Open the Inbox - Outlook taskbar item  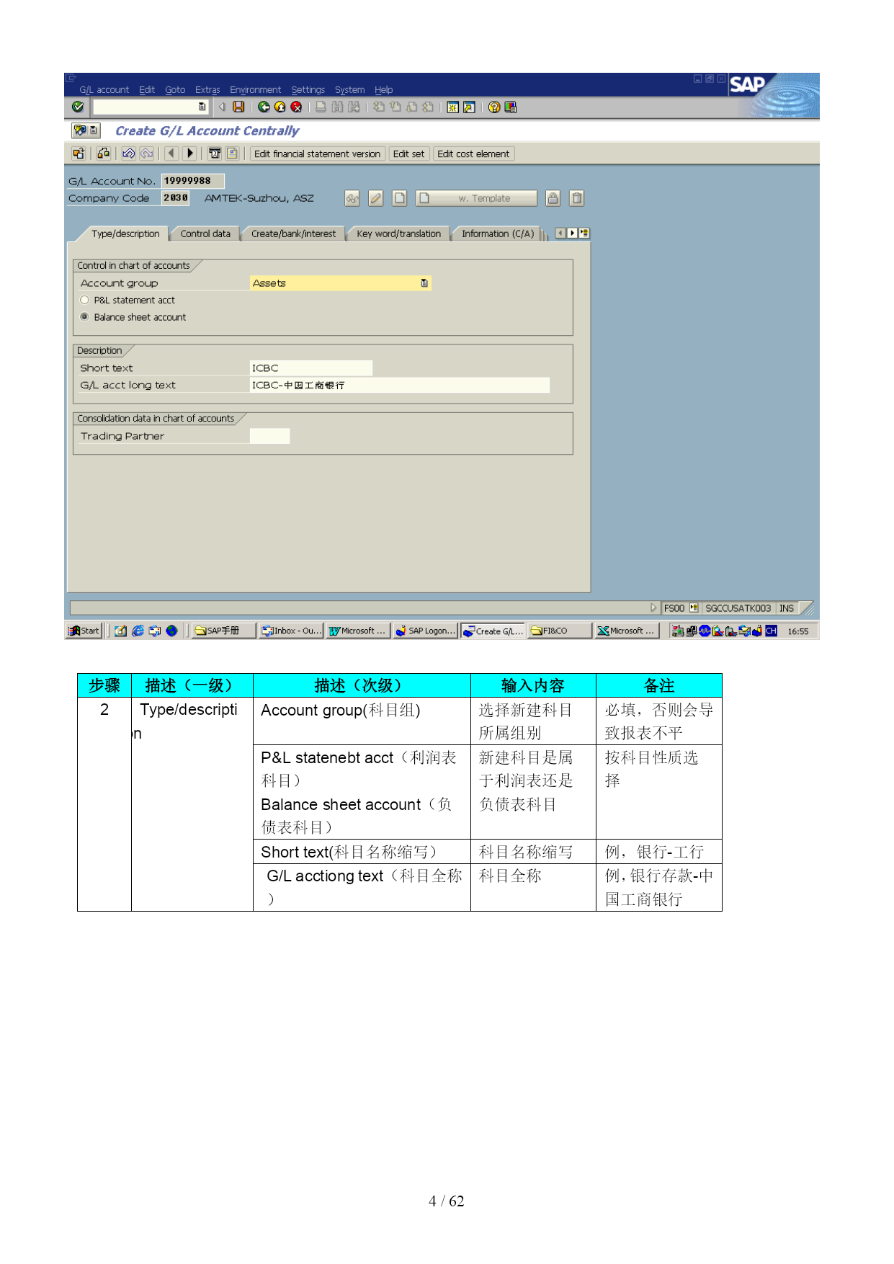pos(291,631)
